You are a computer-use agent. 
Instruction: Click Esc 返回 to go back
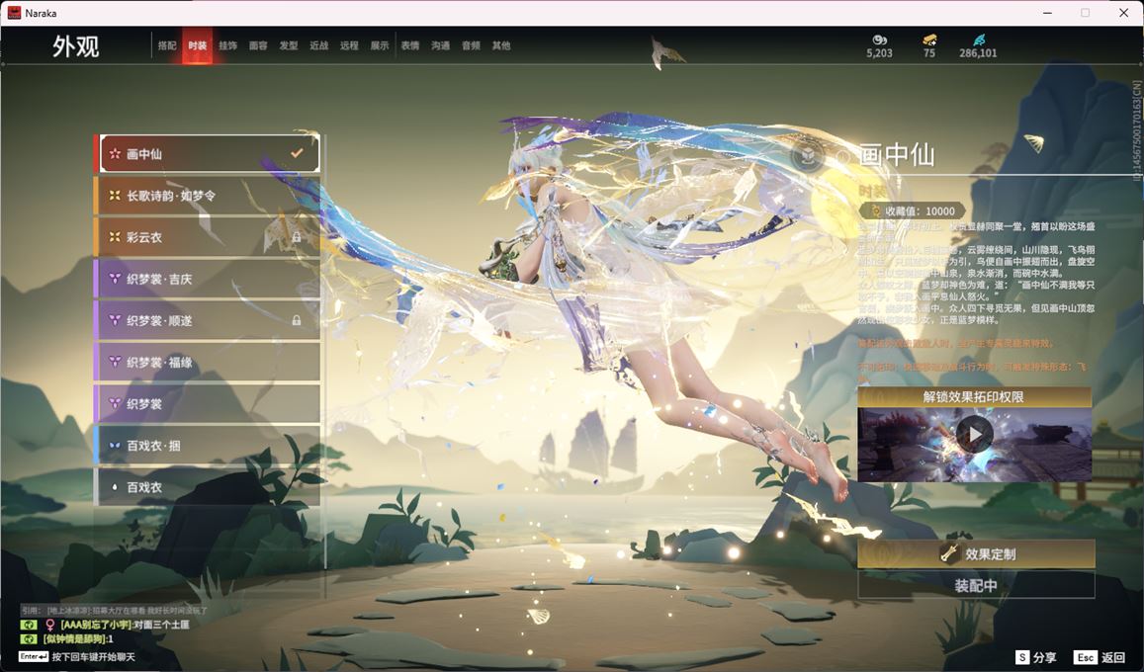1100,657
